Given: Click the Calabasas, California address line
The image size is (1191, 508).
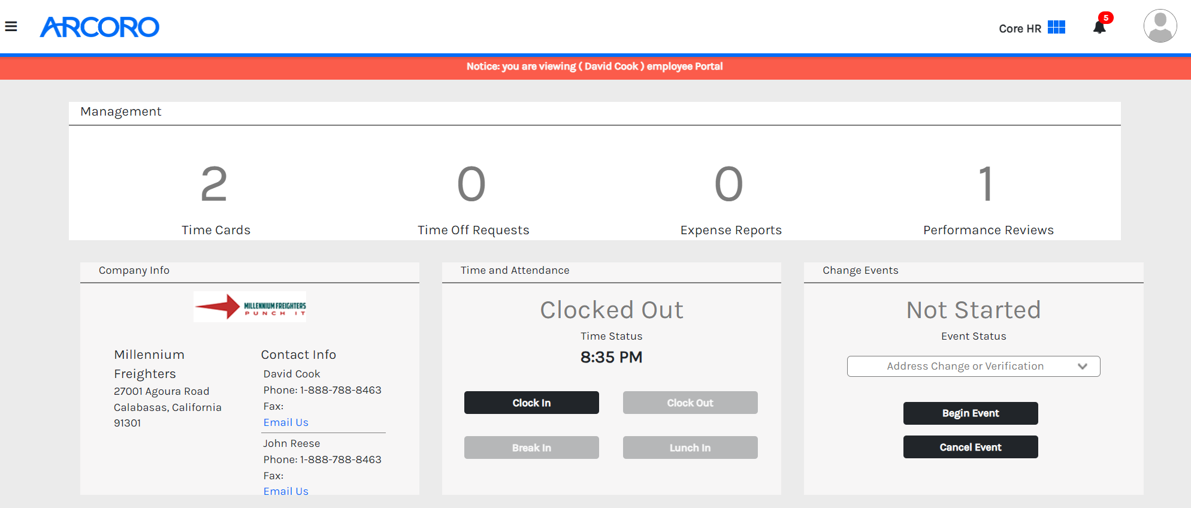Looking at the screenshot, I should (168, 407).
